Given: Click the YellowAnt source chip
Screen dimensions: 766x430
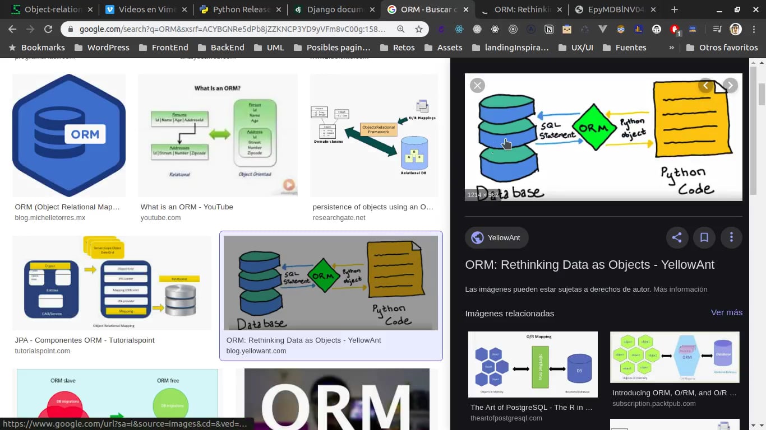Looking at the screenshot, I should [x=496, y=237].
